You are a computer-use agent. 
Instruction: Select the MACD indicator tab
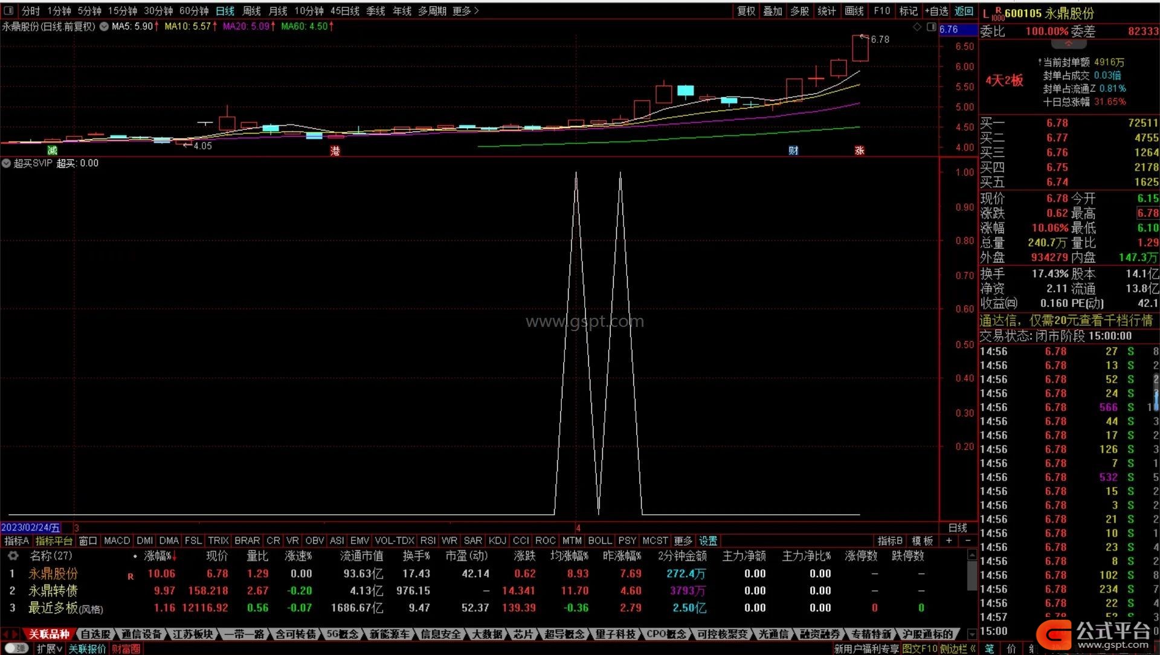click(117, 541)
